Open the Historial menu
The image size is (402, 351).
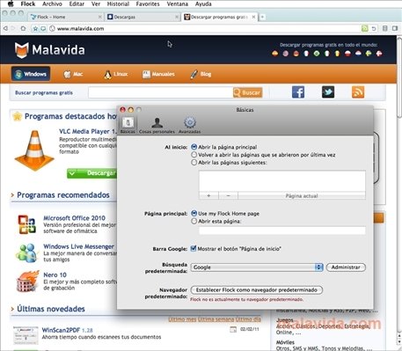118,4
